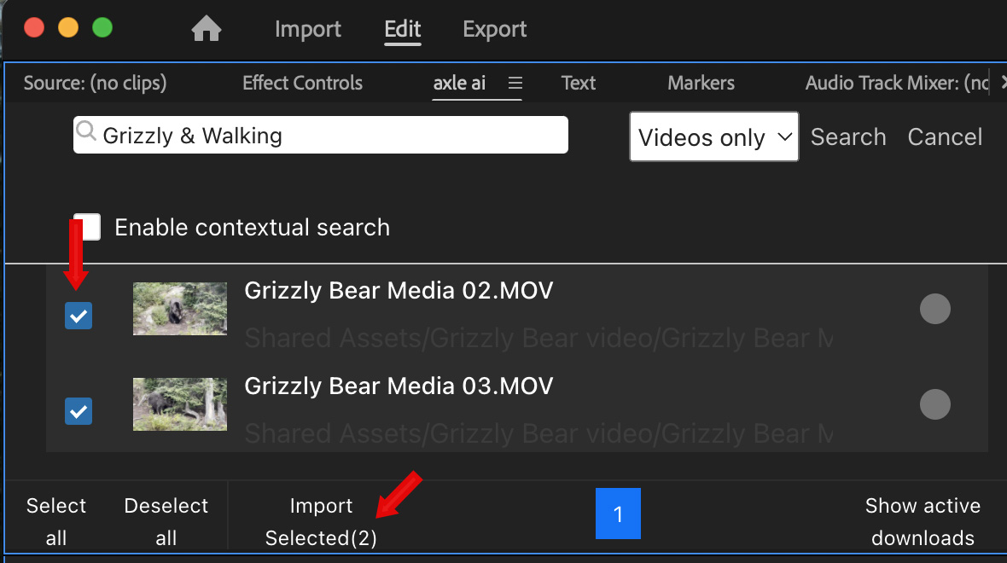Image resolution: width=1007 pixels, height=563 pixels.
Task: Switch to the Import workspace tab
Action: tap(307, 29)
